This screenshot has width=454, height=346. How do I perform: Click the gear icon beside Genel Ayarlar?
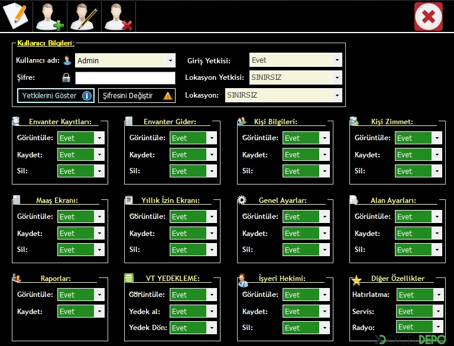[242, 200]
